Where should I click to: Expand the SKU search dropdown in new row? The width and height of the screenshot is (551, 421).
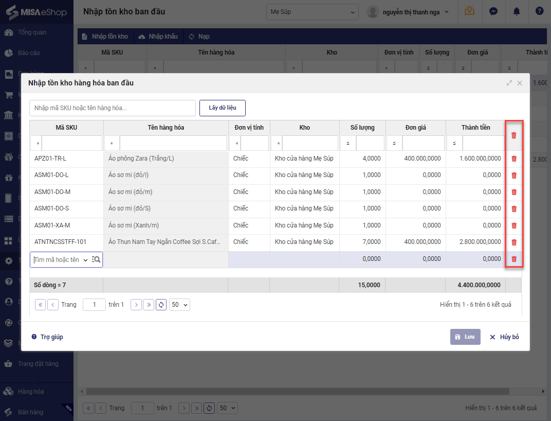pyautogui.click(x=85, y=260)
